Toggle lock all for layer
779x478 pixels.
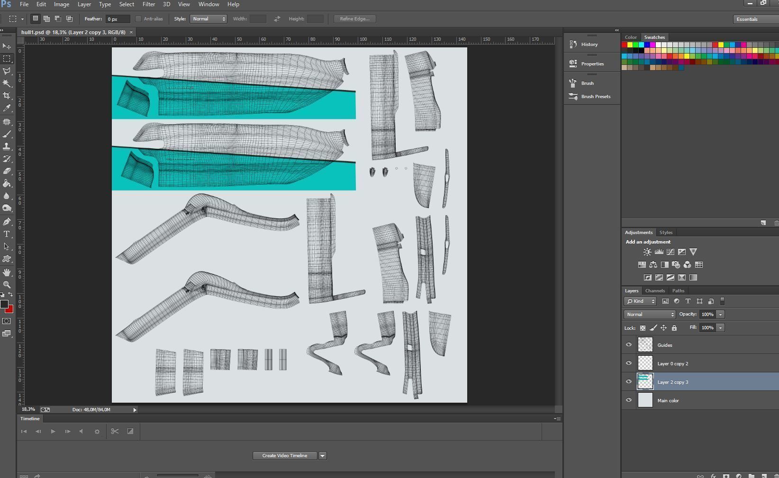click(x=674, y=328)
